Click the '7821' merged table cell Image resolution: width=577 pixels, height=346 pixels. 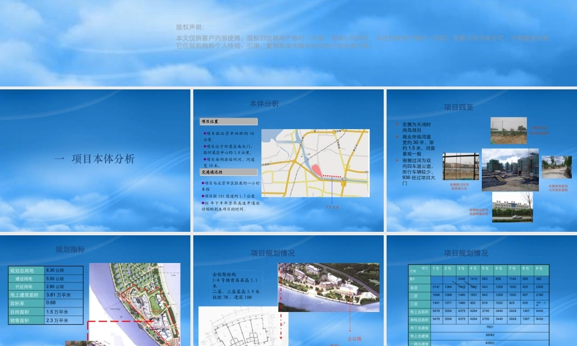coord(490,327)
